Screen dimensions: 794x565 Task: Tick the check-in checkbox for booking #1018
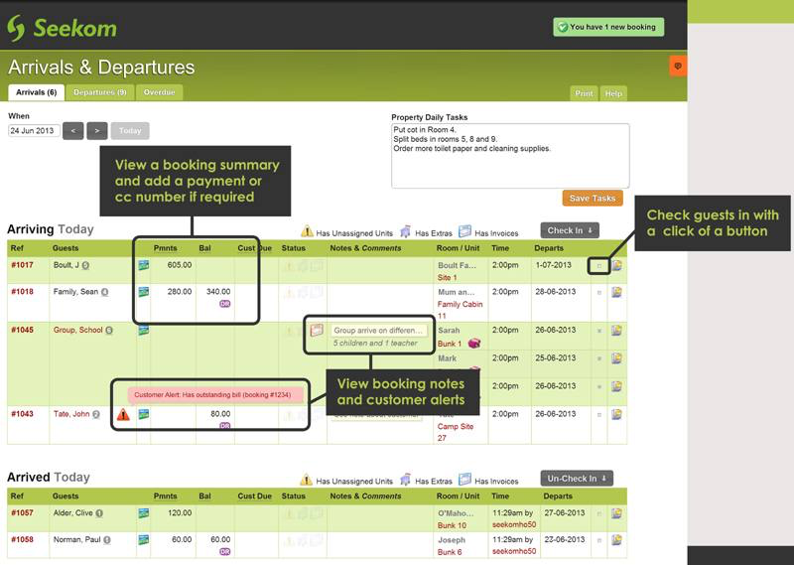[599, 292]
